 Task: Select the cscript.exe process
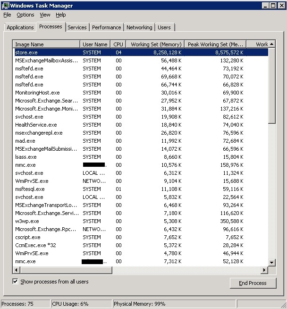pyautogui.click(x=141, y=237)
